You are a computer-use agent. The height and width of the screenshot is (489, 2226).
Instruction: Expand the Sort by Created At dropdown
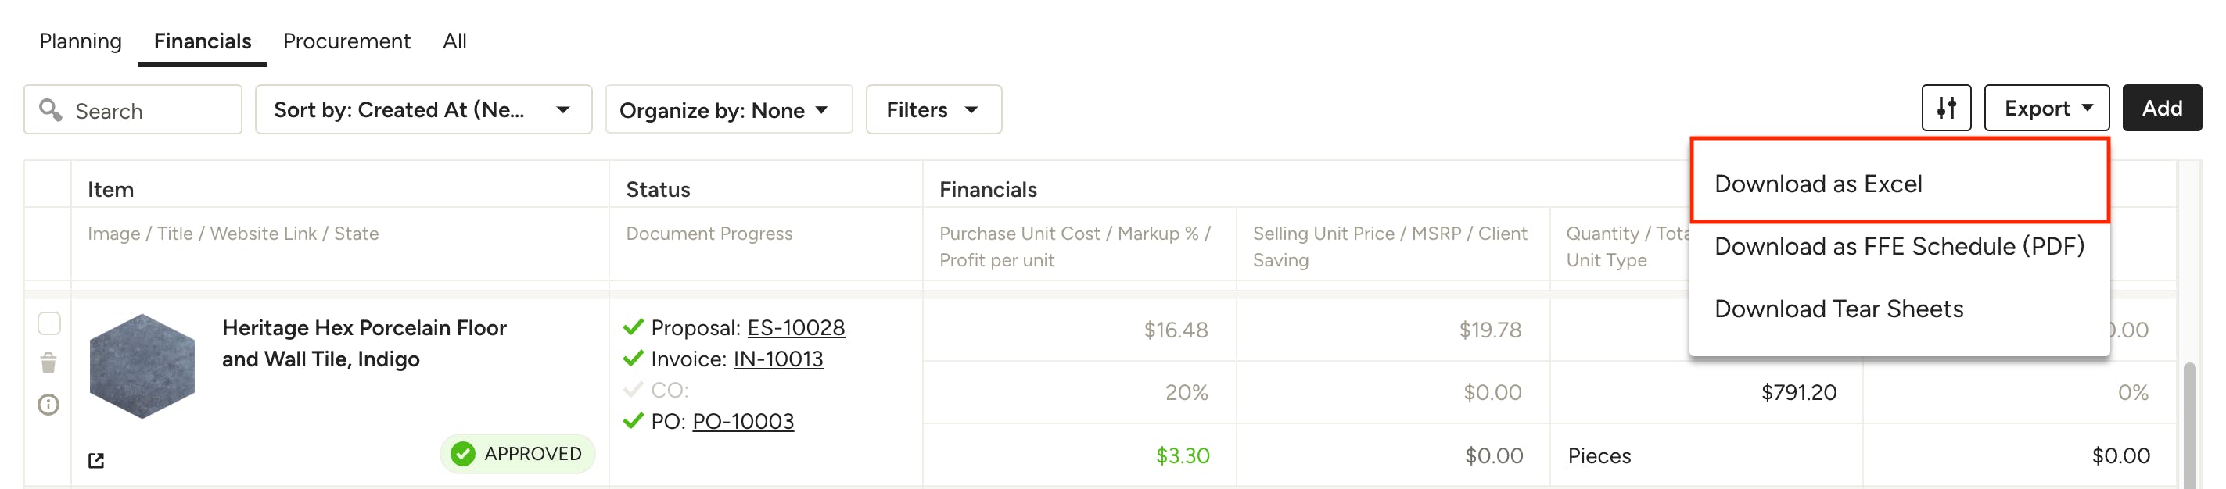422,109
